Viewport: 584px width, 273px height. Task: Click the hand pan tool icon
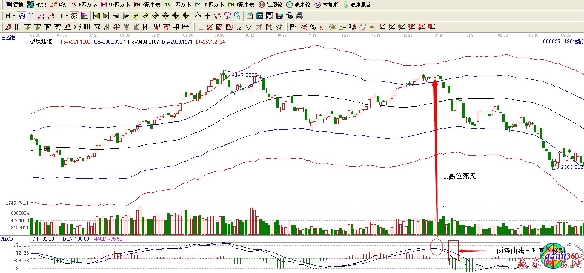[198, 16]
